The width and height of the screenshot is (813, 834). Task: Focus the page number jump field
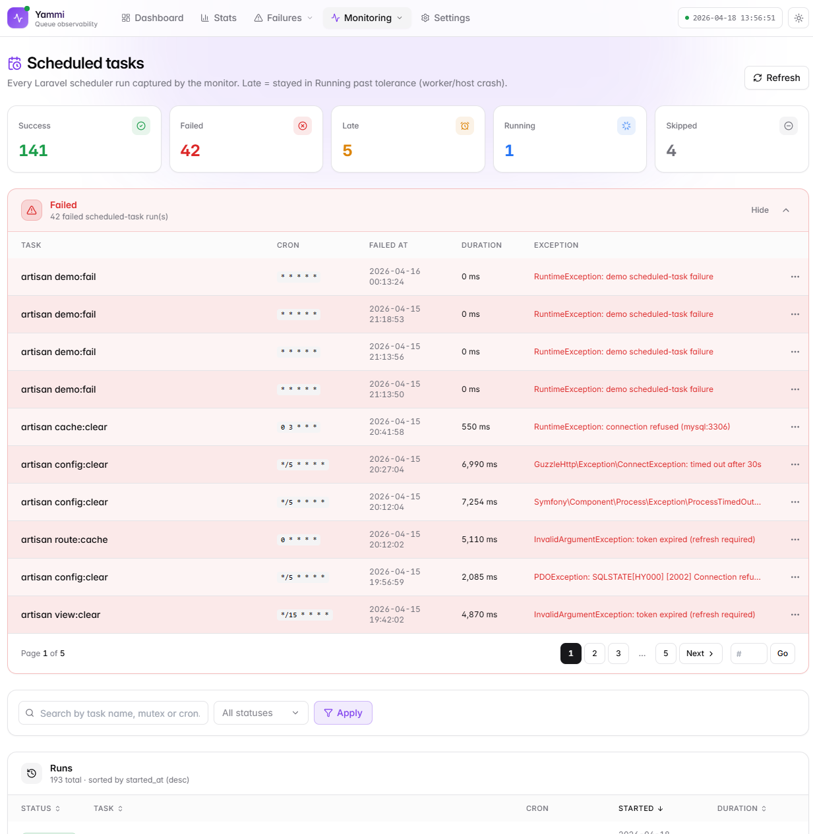click(x=749, y=653)
